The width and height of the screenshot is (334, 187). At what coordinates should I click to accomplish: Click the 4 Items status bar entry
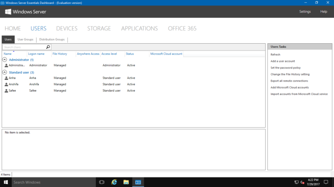coord(6,175)
